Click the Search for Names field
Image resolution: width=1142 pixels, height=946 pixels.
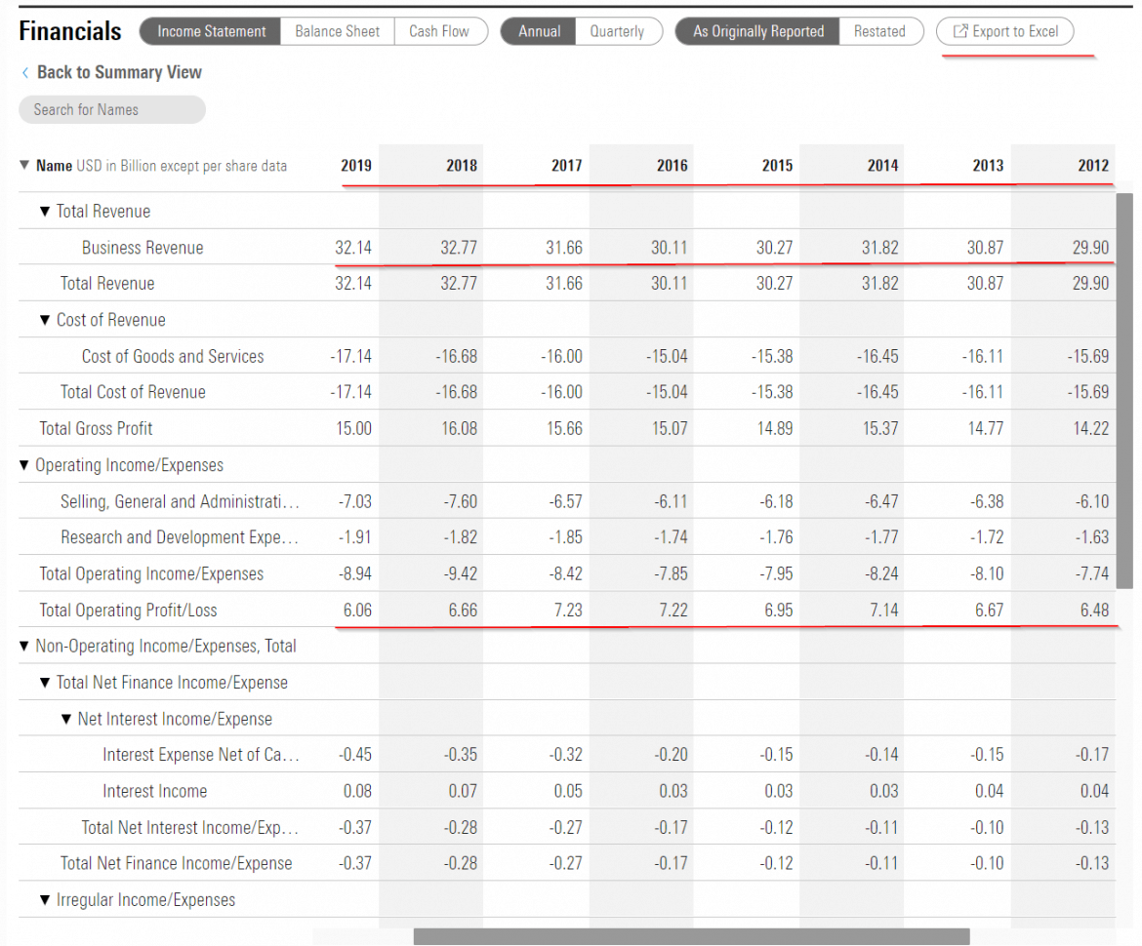111,109
